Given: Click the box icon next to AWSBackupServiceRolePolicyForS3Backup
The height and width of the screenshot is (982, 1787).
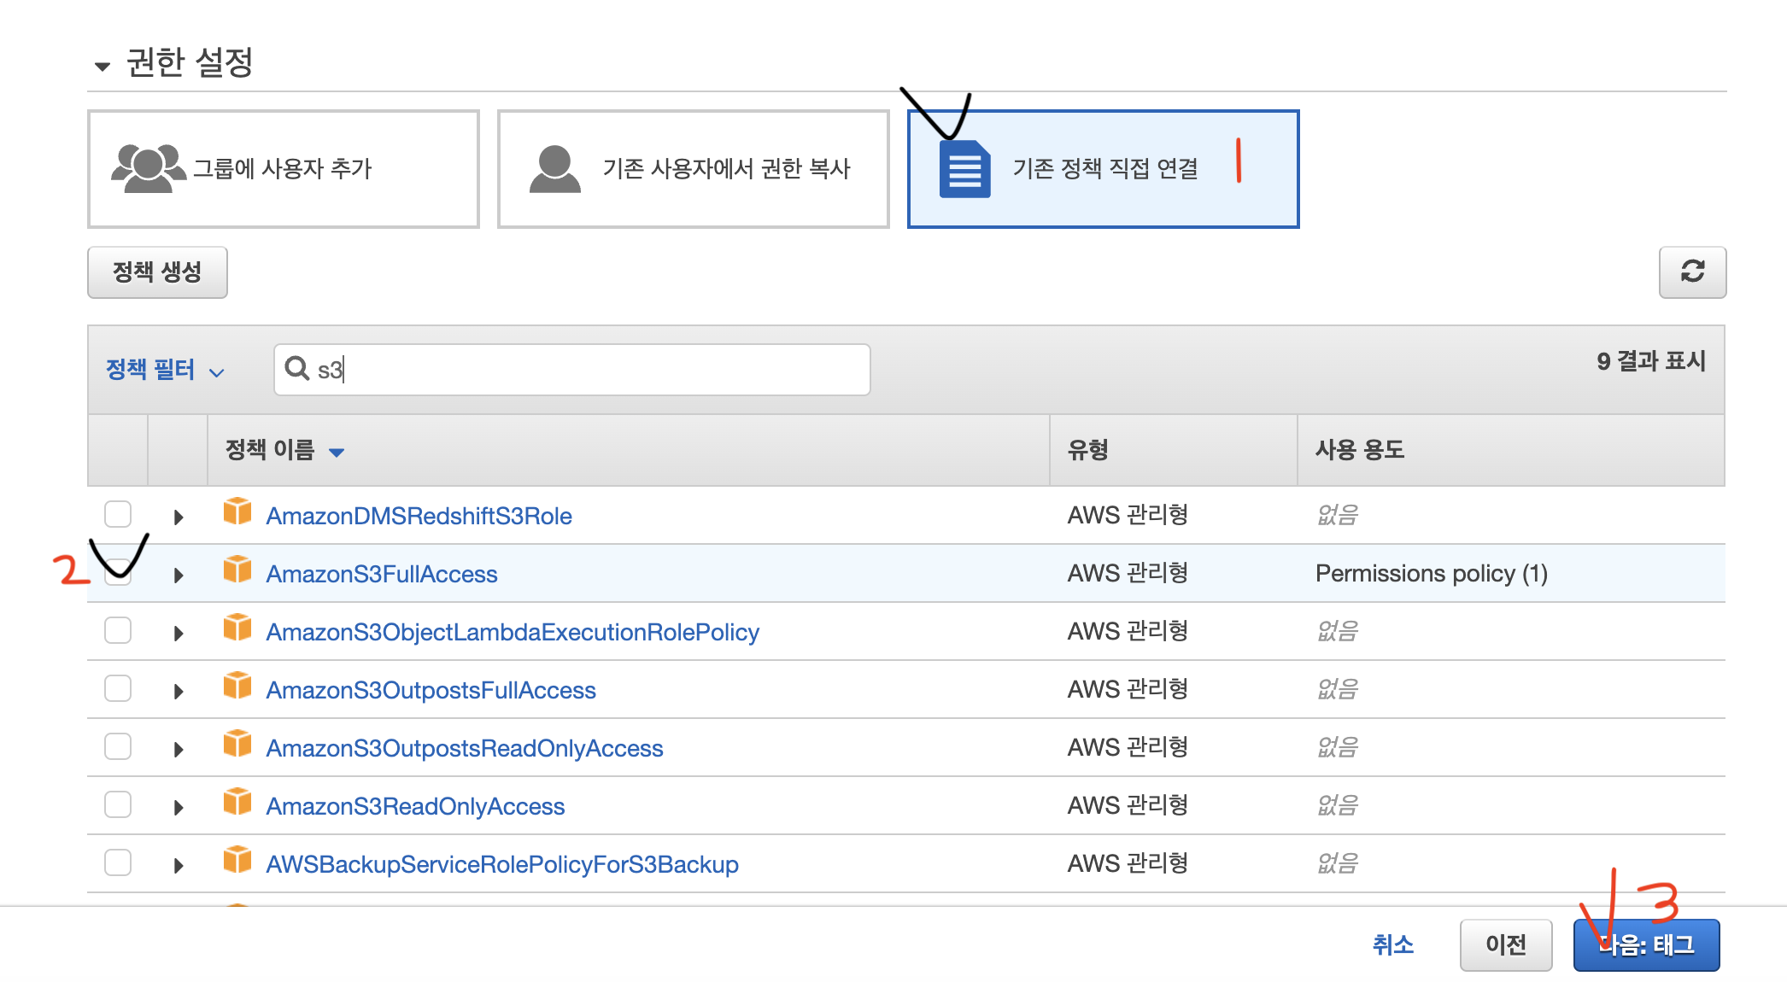Looking at the screenshot, I should [x=237, y=862].
